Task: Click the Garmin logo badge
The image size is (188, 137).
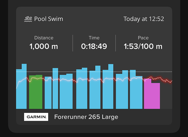Action: point(36,117)
